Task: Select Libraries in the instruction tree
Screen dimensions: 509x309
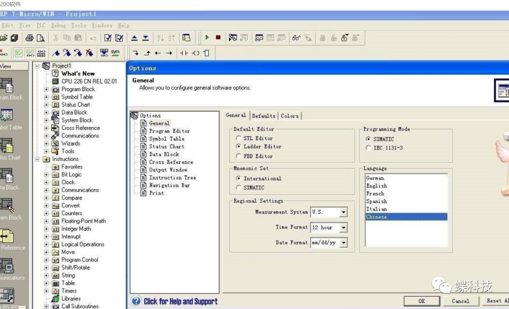Action: tap(71, 299)
